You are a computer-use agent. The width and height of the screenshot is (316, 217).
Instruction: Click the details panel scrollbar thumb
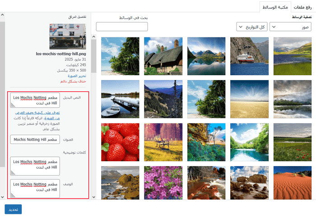(x=2, y=94)
